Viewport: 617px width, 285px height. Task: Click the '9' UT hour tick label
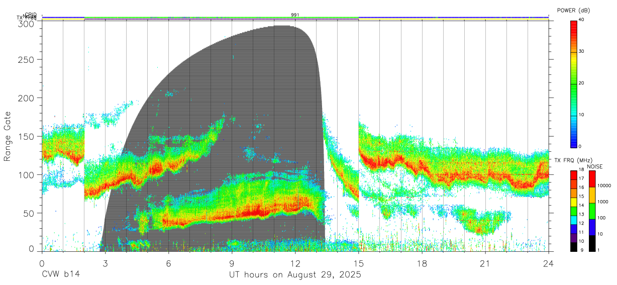[x=232, y=263]
